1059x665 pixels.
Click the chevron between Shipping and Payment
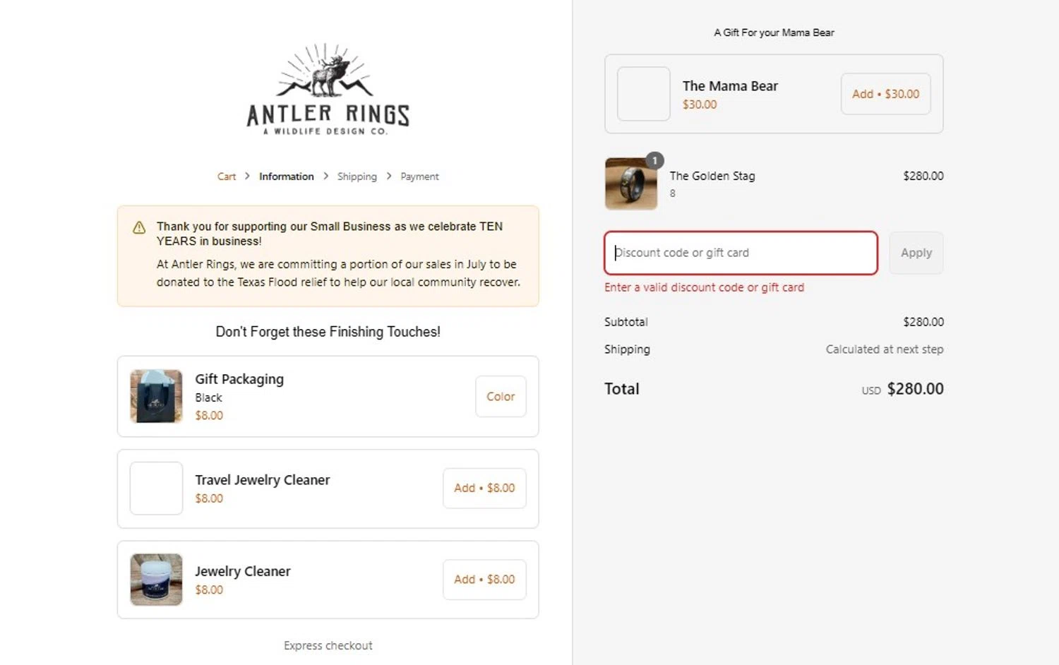tap(389, 176)
